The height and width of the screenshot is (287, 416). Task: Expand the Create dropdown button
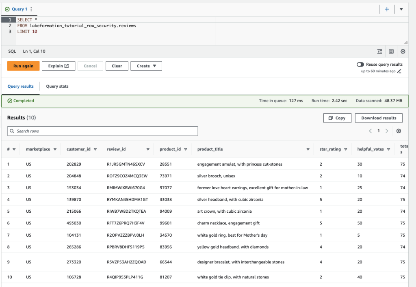point(146,66)
